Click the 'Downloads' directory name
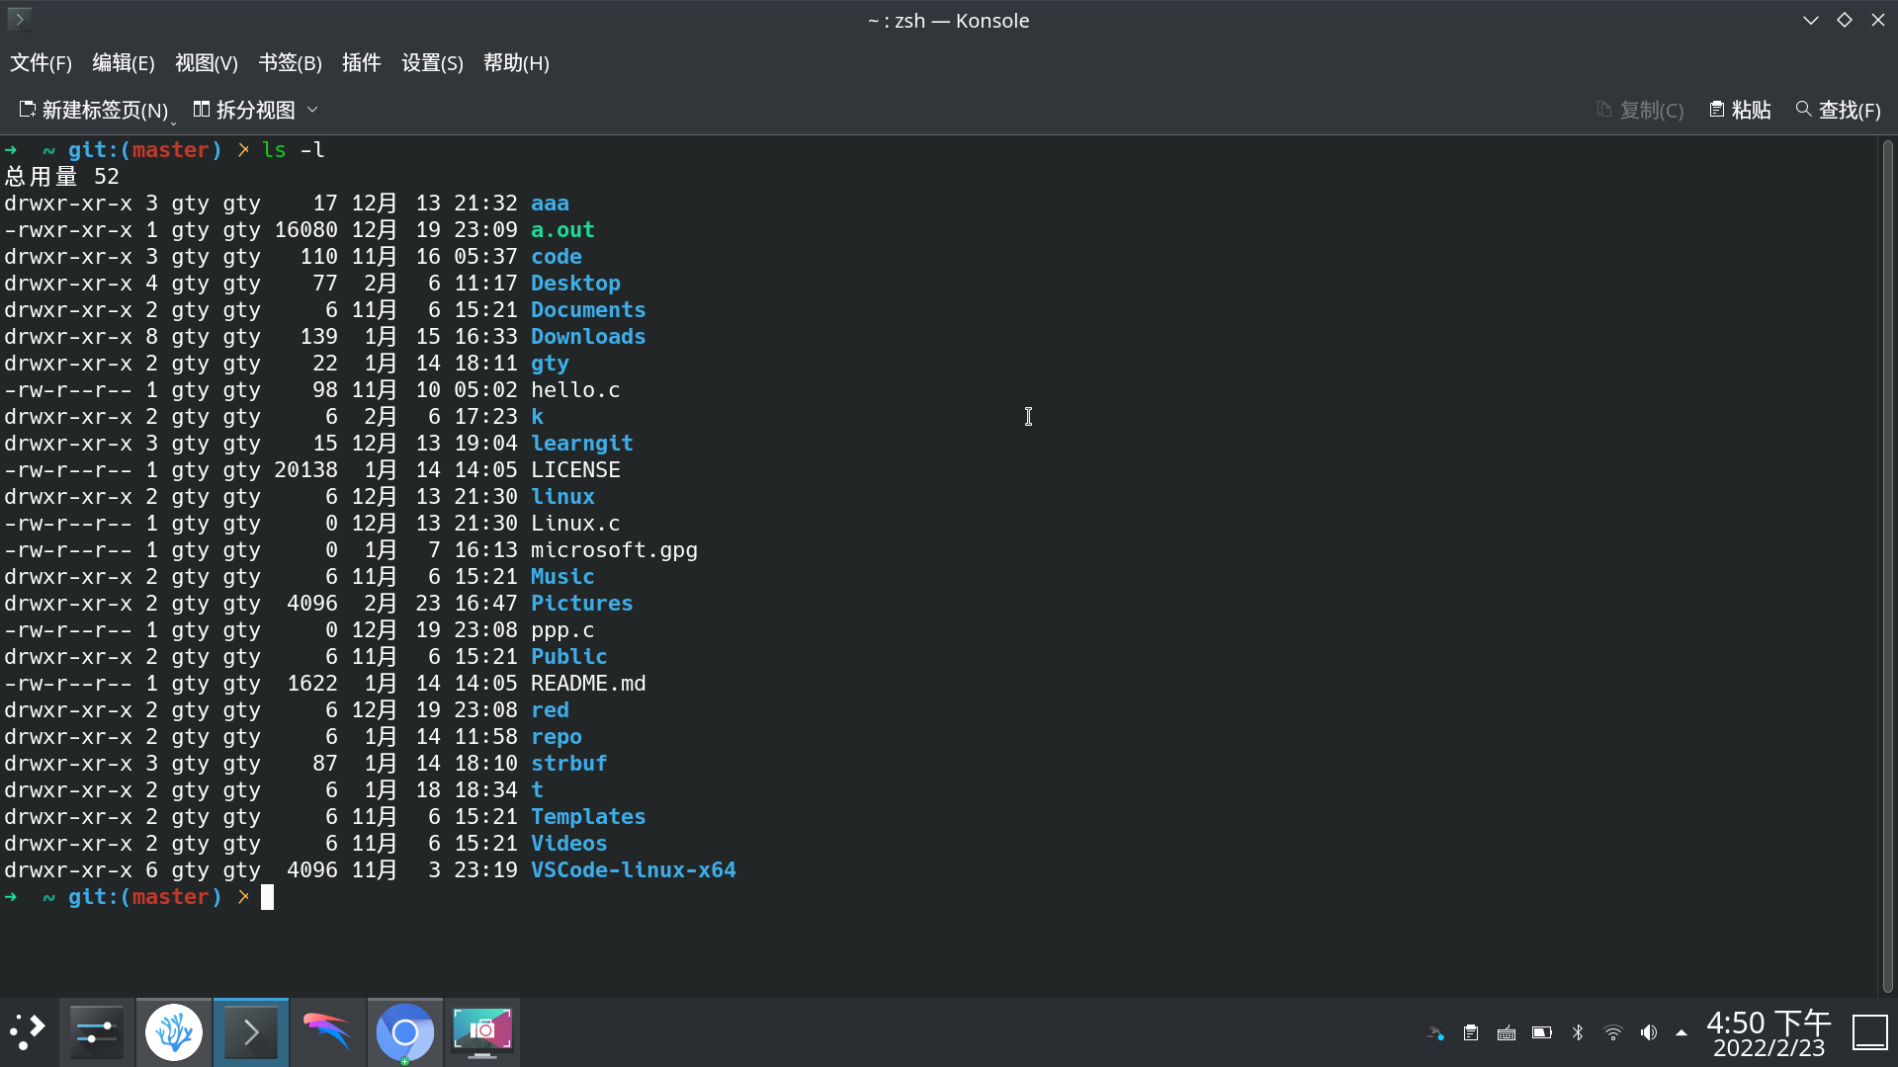Viewport: 1898px width, 1067px height. point(588,337)
